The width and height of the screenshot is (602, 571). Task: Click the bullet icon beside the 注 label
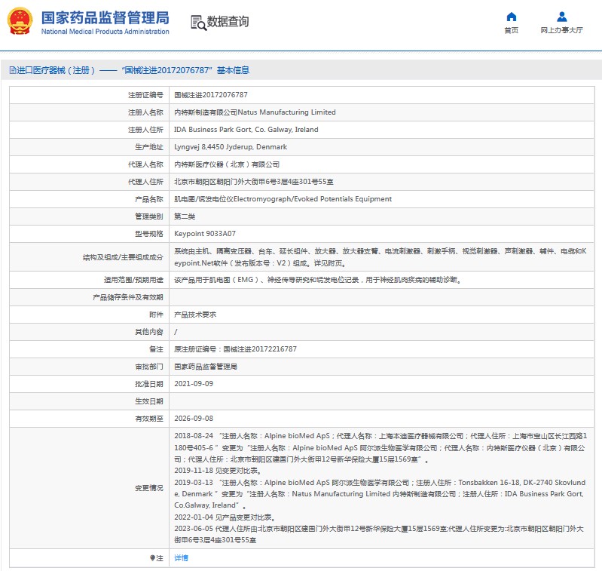click(x=153, y=558)
